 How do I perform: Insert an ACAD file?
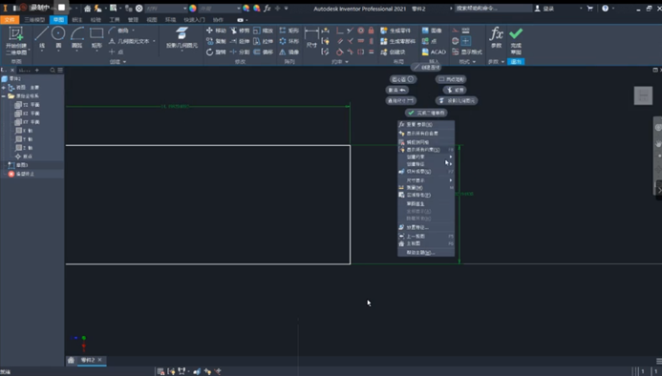pyautogui.click(x=434, y=52)
